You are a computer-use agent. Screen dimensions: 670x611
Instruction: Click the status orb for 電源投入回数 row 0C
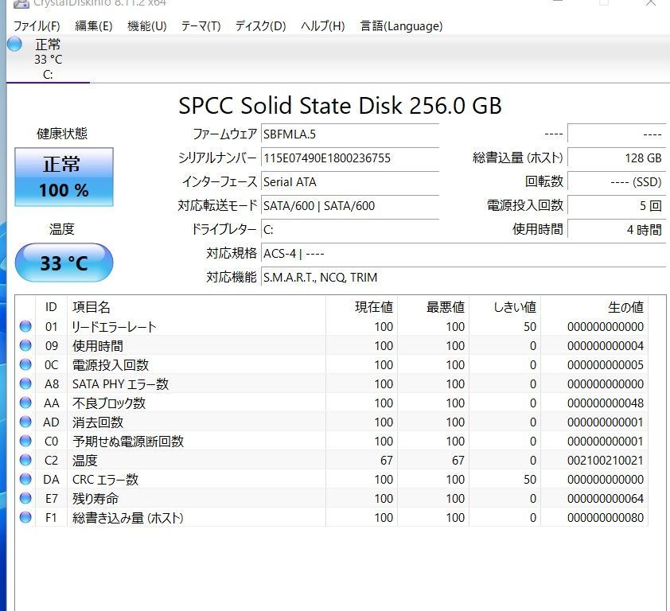click(25, 364)
